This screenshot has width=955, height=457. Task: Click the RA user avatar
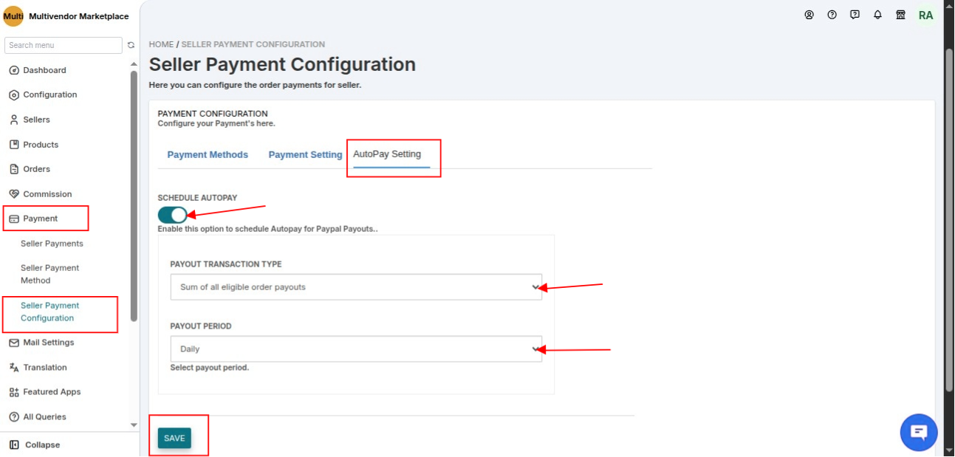925,15
